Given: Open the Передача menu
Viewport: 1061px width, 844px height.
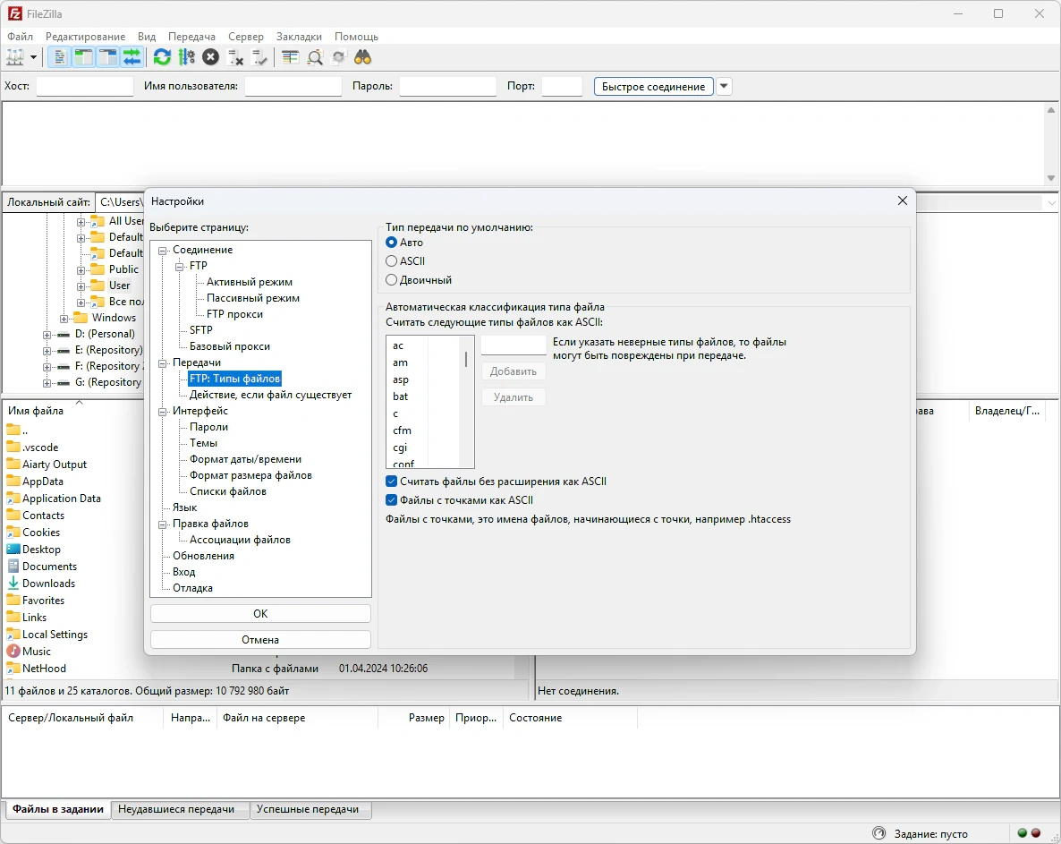Looking at the screenshot, I should 191,37.
